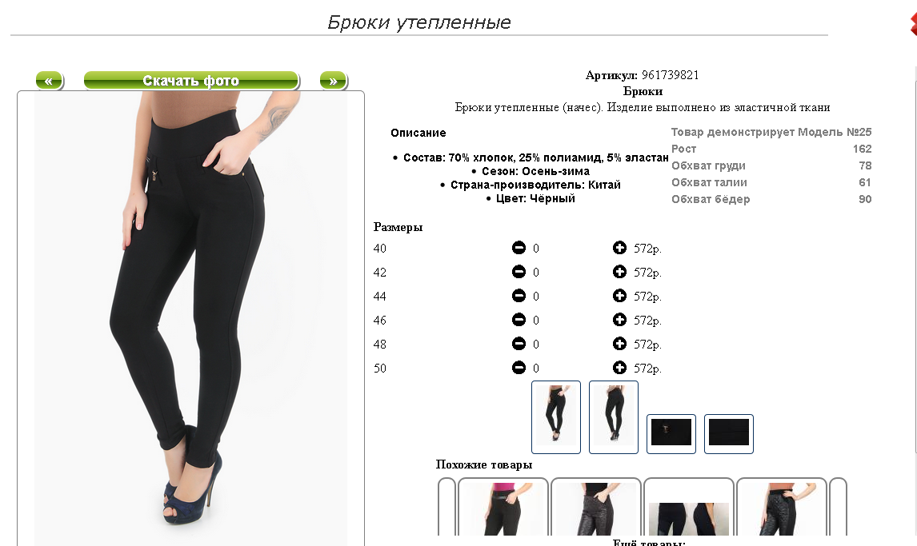This screenshot has height=546, width=917.
Task: Remove one item of size 50
Action: 519,368
